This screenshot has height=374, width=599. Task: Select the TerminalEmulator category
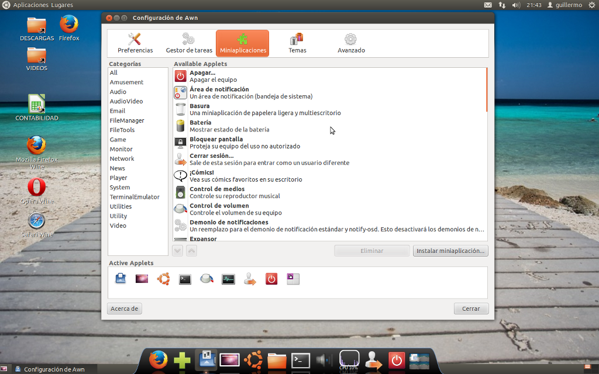pyautogui.click(x=135, y=197)
